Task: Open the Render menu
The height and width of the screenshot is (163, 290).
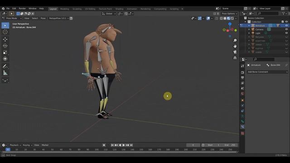Action: click(22, 9)
